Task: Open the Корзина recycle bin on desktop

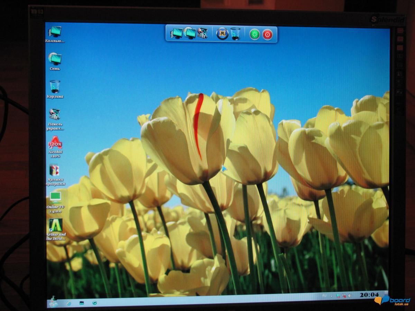Action: [55, 87]
